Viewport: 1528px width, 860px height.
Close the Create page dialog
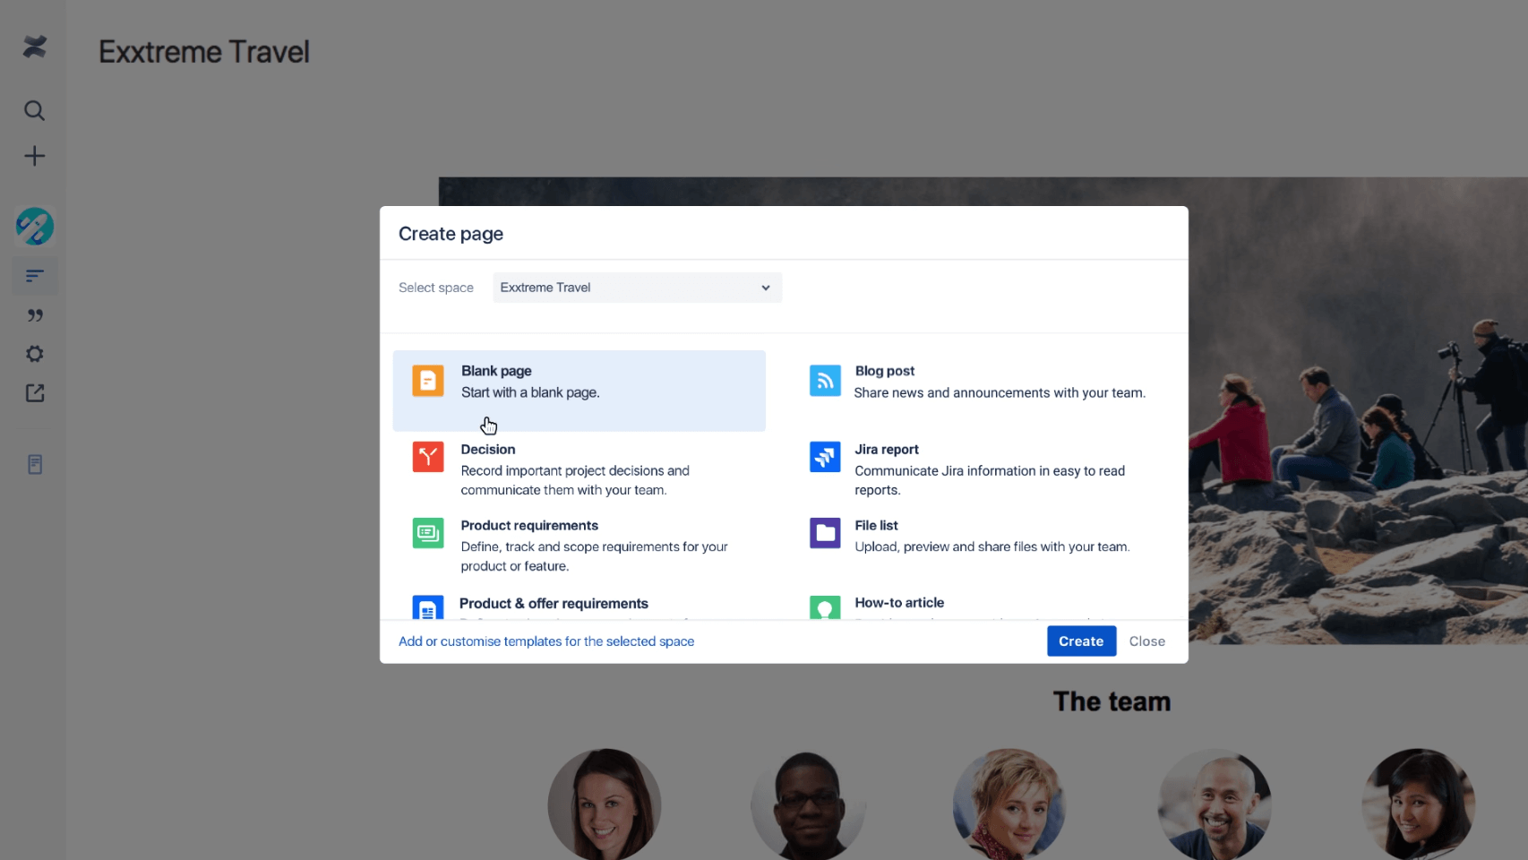click(x=1146, y=641)
